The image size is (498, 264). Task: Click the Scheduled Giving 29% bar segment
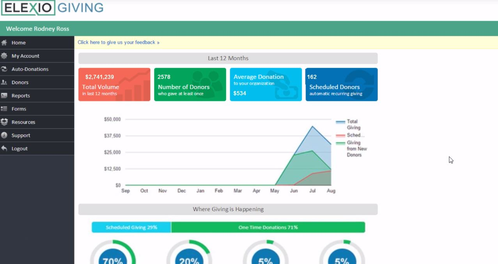[x=131, y=227]
